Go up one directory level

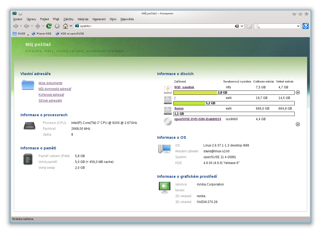[38, 26]
